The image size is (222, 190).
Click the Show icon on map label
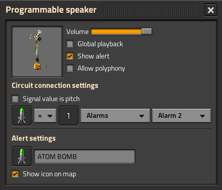click(50, 174)
